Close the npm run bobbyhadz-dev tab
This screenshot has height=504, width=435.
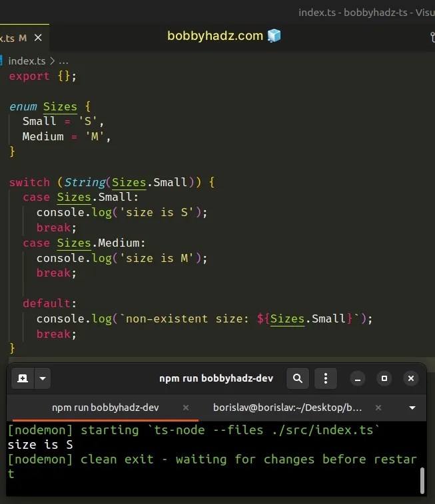click(x=186, y=408)
